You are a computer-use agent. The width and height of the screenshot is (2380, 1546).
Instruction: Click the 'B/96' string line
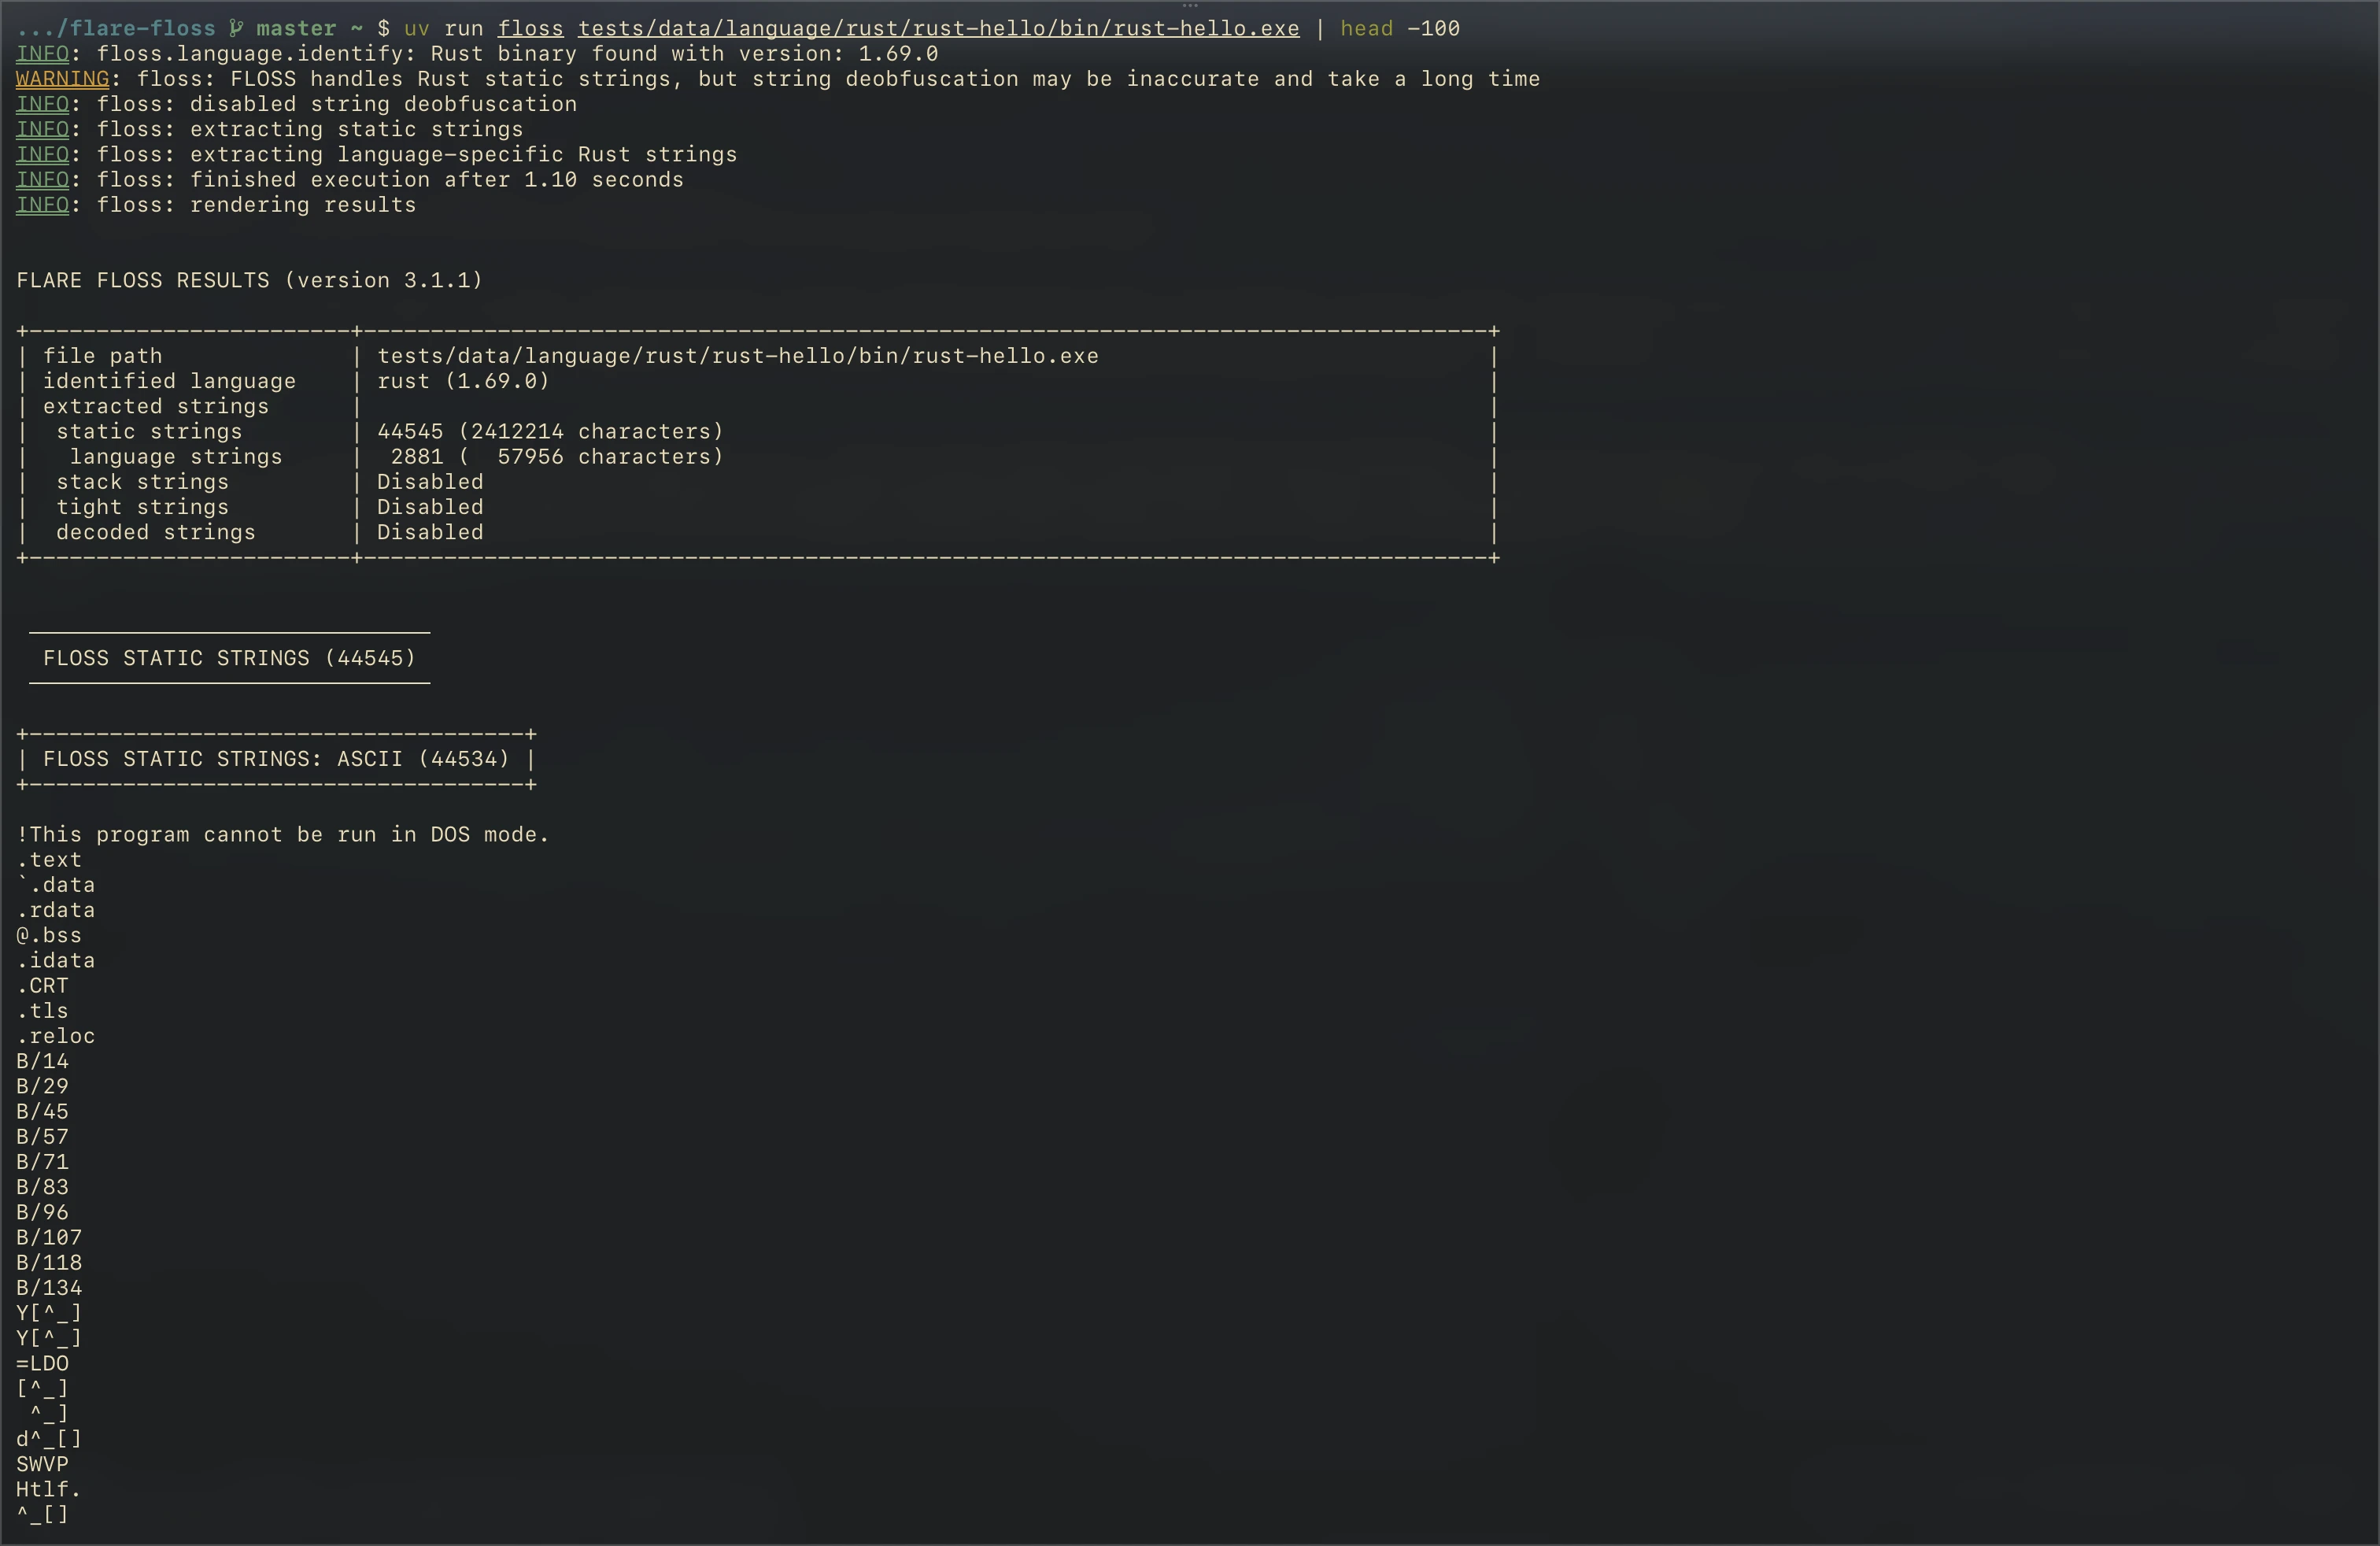pyautogui.click(x=42, y=1213)
